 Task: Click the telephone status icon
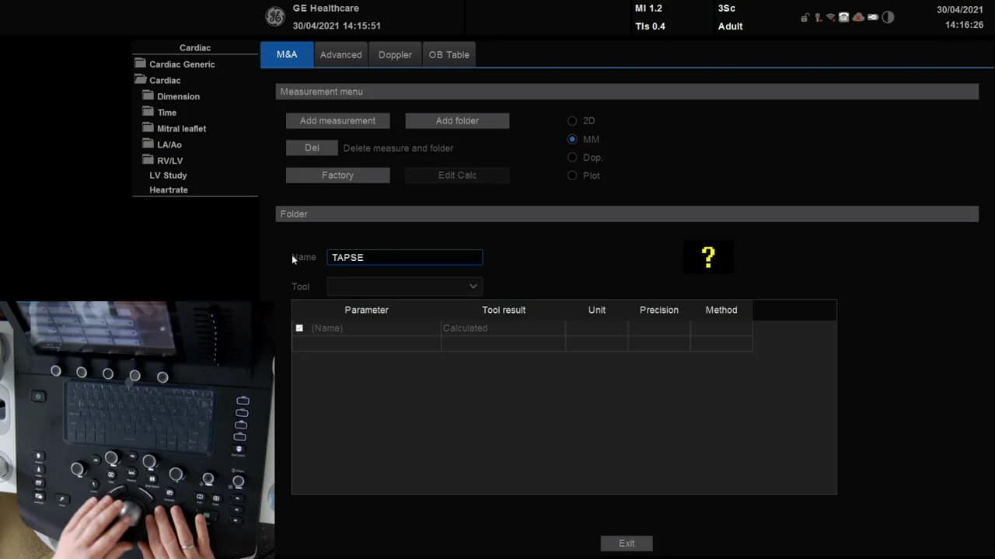point(843,18)
